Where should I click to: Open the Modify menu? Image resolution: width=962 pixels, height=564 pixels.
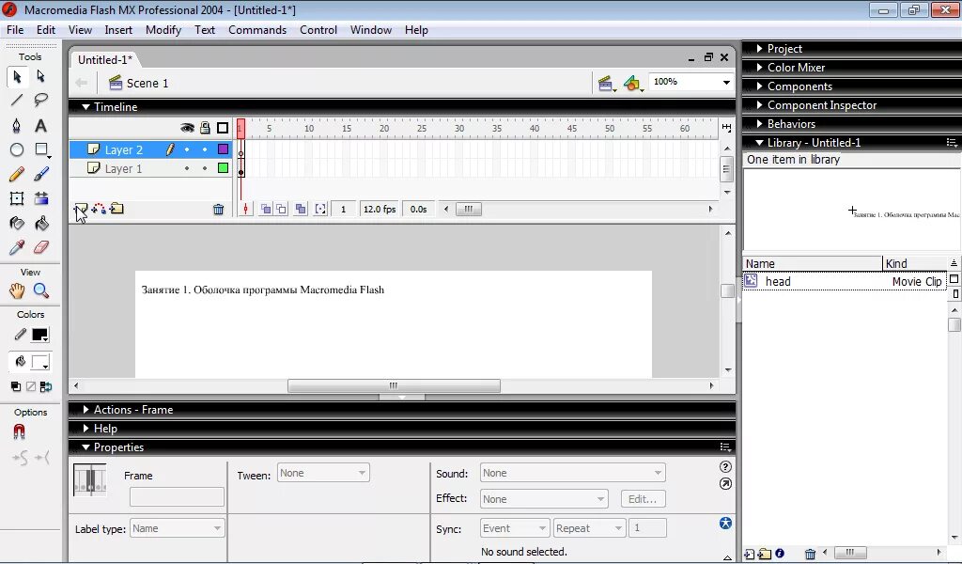163,30
